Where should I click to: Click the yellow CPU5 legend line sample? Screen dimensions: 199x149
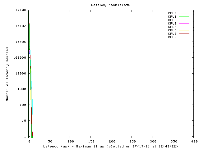pyautogui.click(x=184, y=30)
